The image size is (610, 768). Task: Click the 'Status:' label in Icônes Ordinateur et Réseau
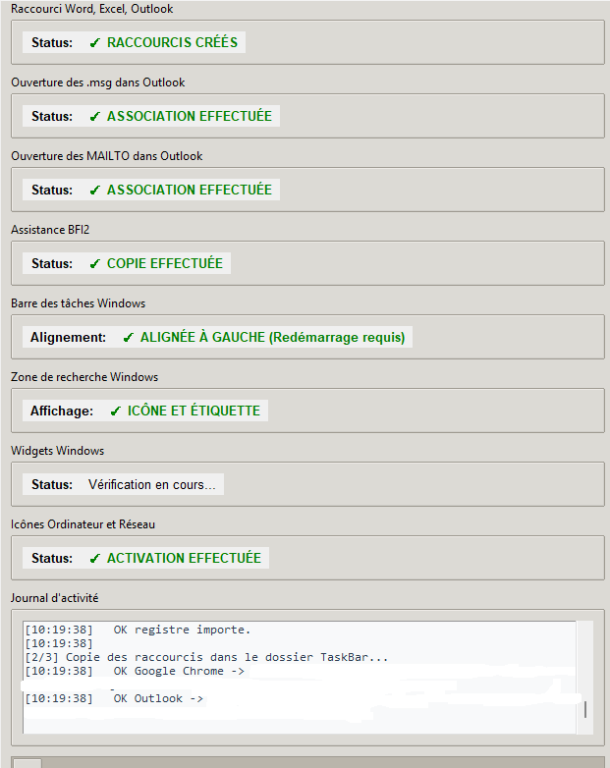coord(52,558)
